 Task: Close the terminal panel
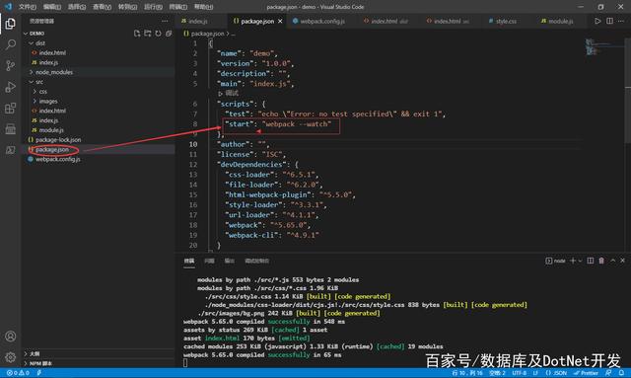(622, 261)
